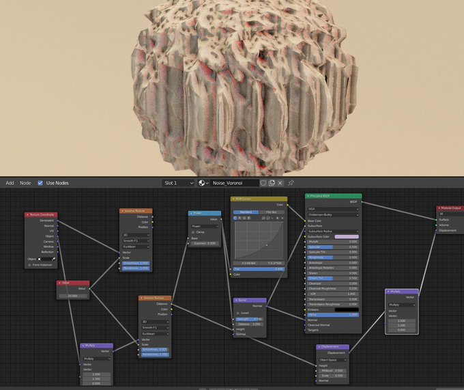
Task: Open the material browse sphere icon
Action: [x=203, y=183]
